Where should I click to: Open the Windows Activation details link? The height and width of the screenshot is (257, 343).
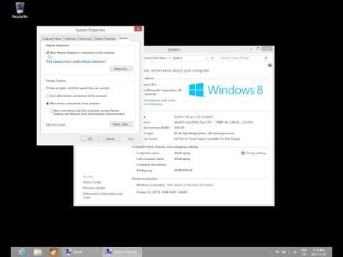(190, 185)
